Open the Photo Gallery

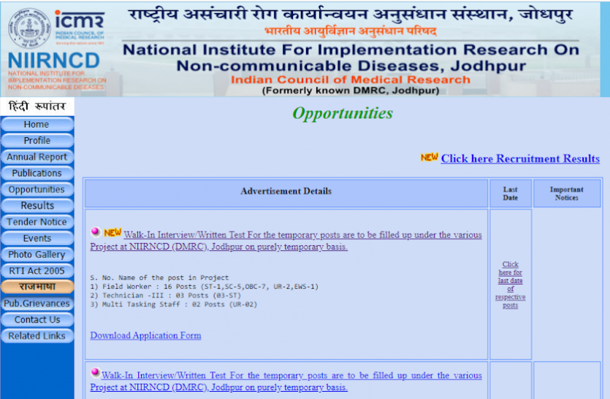tap(37, 255)
